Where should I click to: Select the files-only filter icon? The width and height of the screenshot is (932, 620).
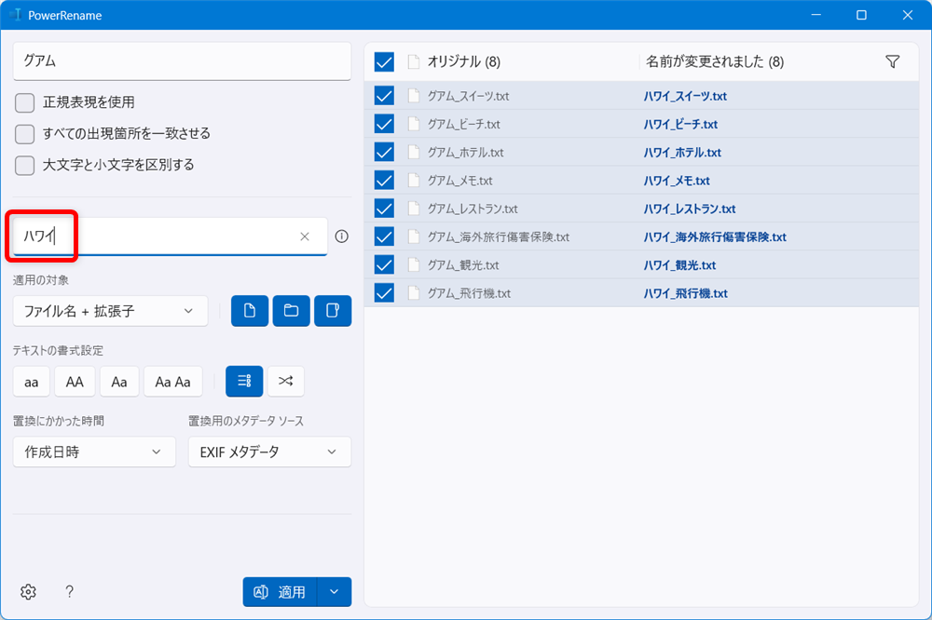(249, 310)
